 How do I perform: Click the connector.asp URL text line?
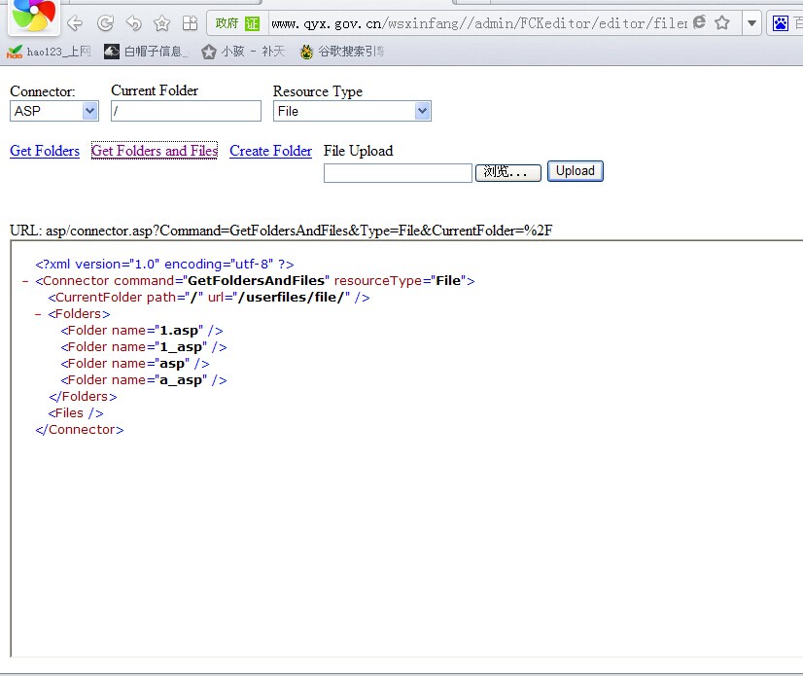point(281,231)
